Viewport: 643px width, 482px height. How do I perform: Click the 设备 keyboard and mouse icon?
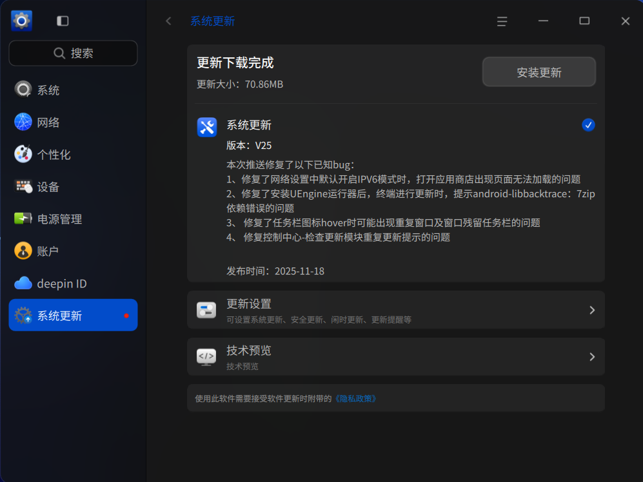[x=23, y=186]
